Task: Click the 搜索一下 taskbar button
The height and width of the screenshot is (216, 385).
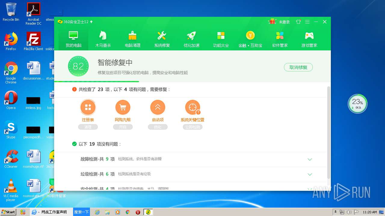Action: (82, 212)
